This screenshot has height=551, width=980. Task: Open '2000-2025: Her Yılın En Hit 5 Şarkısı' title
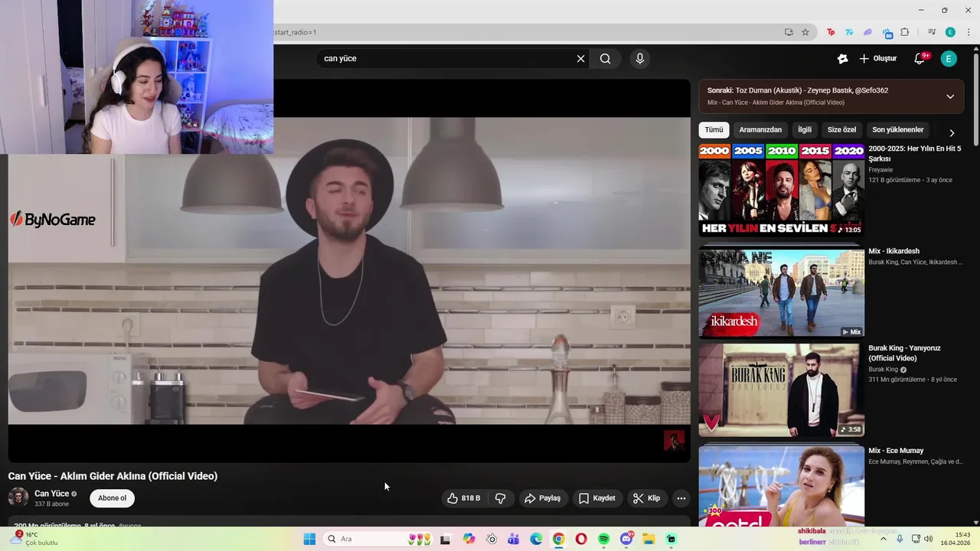(914, 154)
